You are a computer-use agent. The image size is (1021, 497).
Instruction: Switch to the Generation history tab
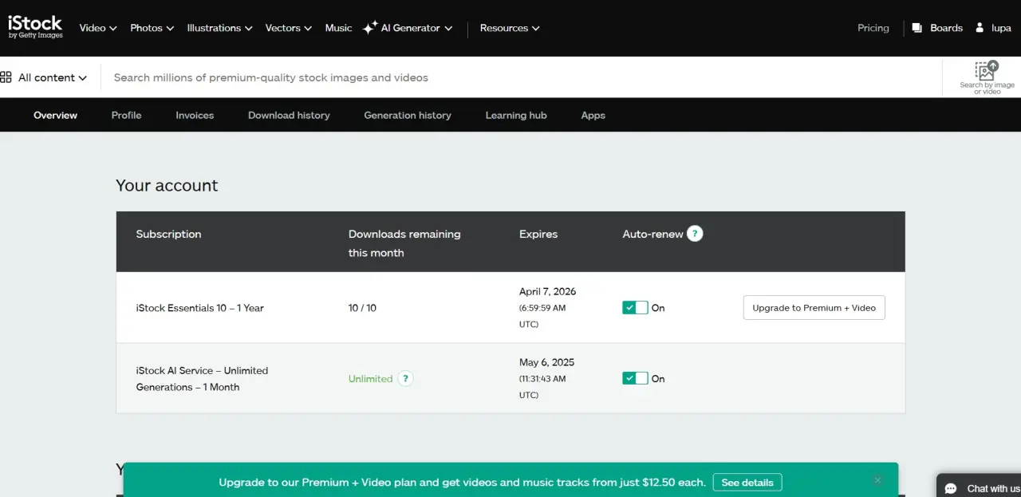point(408,115)
